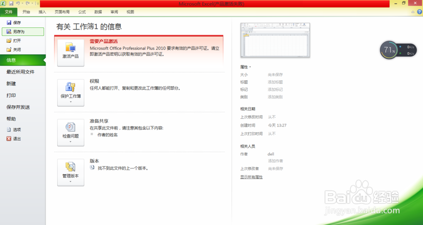Screen dimensions: 423x225
Task: Open 最近所用文件 tab
Action: (20, 72)
